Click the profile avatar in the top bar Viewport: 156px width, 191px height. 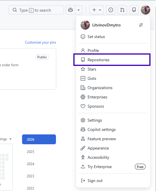(145, 10)
